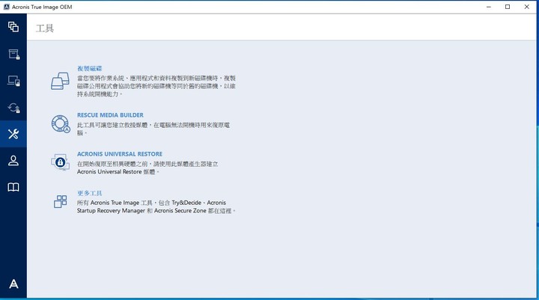
Task: Open the 複製磁碟 clone disk link
Action: pos(89,68)
